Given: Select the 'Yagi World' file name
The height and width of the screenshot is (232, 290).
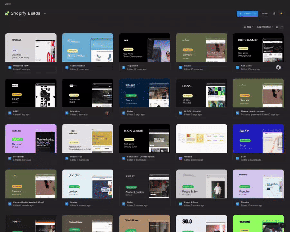Looking at the screenshot, I should pos(132,66).
